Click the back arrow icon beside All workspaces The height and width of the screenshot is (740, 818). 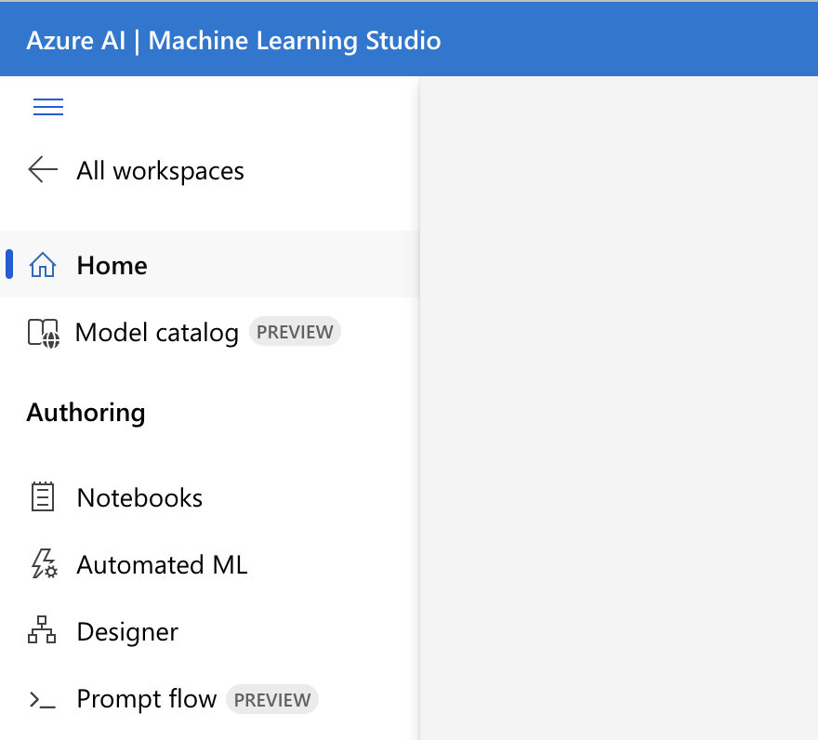(42, 170)
